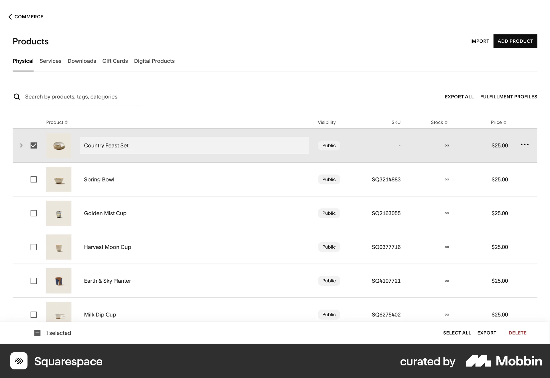Screen dimensions: 550x378
Task: Click the ADD PRODUCT button
Action: click(x=515, y=41)
